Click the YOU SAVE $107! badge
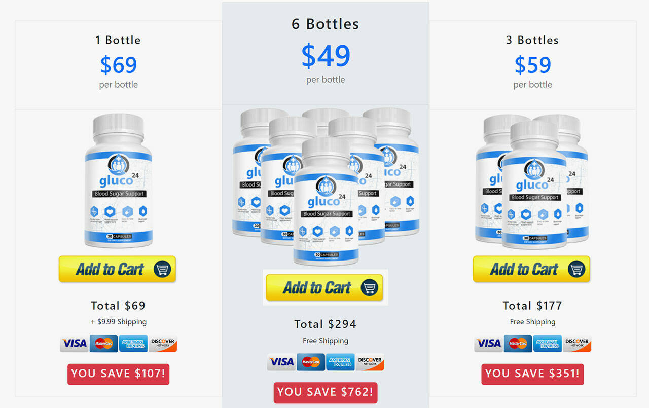 tap(118, 374)
